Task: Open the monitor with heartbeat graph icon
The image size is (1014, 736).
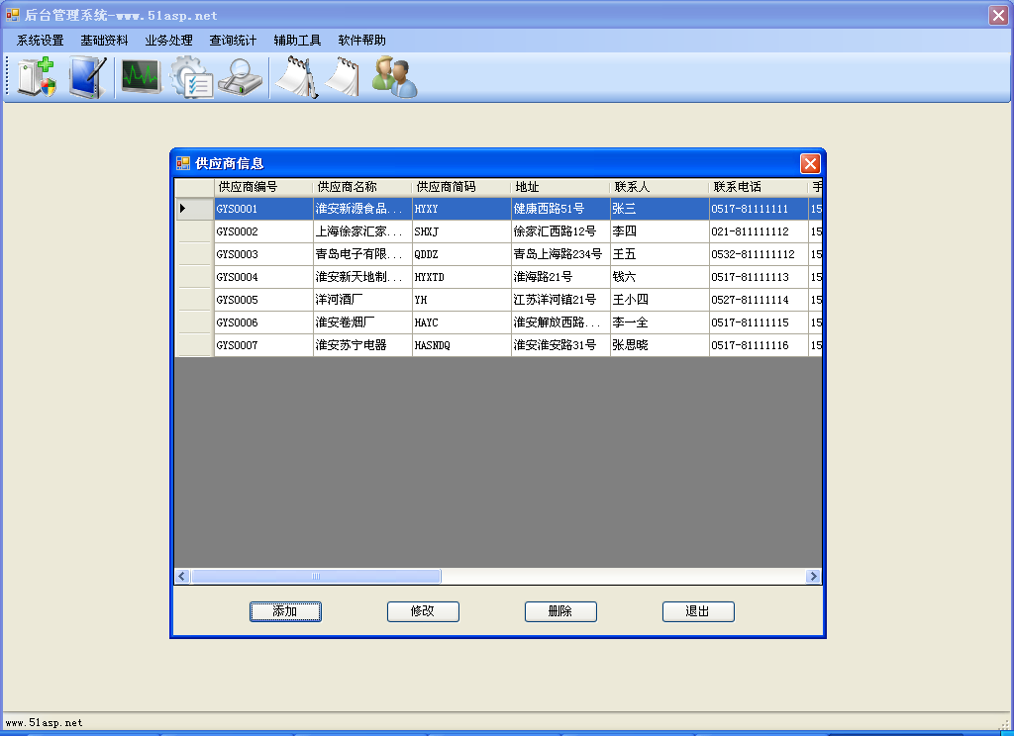Action: (x=141, y=77)
